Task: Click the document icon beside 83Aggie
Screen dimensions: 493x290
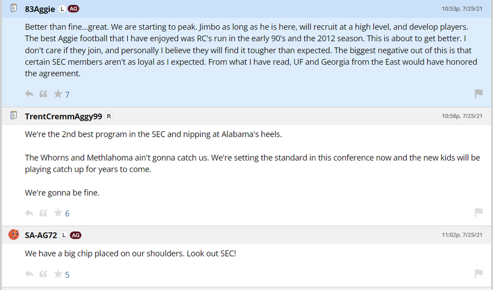Action: (x=14, y=8)
